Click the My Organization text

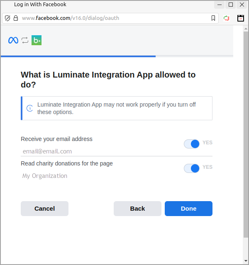pos(45,176)
